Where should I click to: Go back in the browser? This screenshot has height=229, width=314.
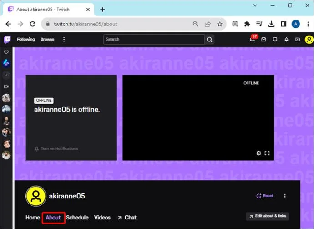[8, 24]
